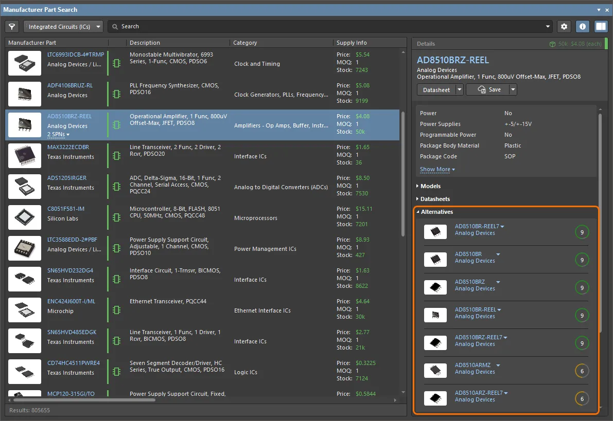The height and width of the screenshot is (421, 613).
Task: Open the search settings gear
Action: click(564, 27)
